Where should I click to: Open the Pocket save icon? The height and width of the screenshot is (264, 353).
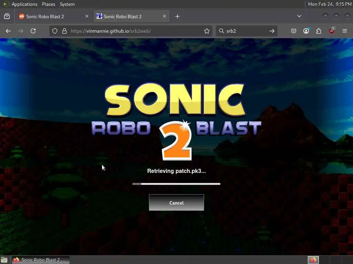click(294, 31)
